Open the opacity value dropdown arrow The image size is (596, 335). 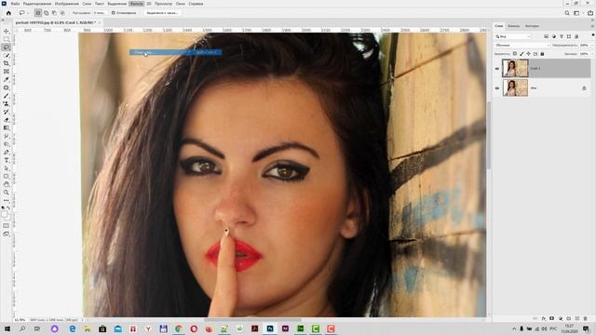pos(591,46)
